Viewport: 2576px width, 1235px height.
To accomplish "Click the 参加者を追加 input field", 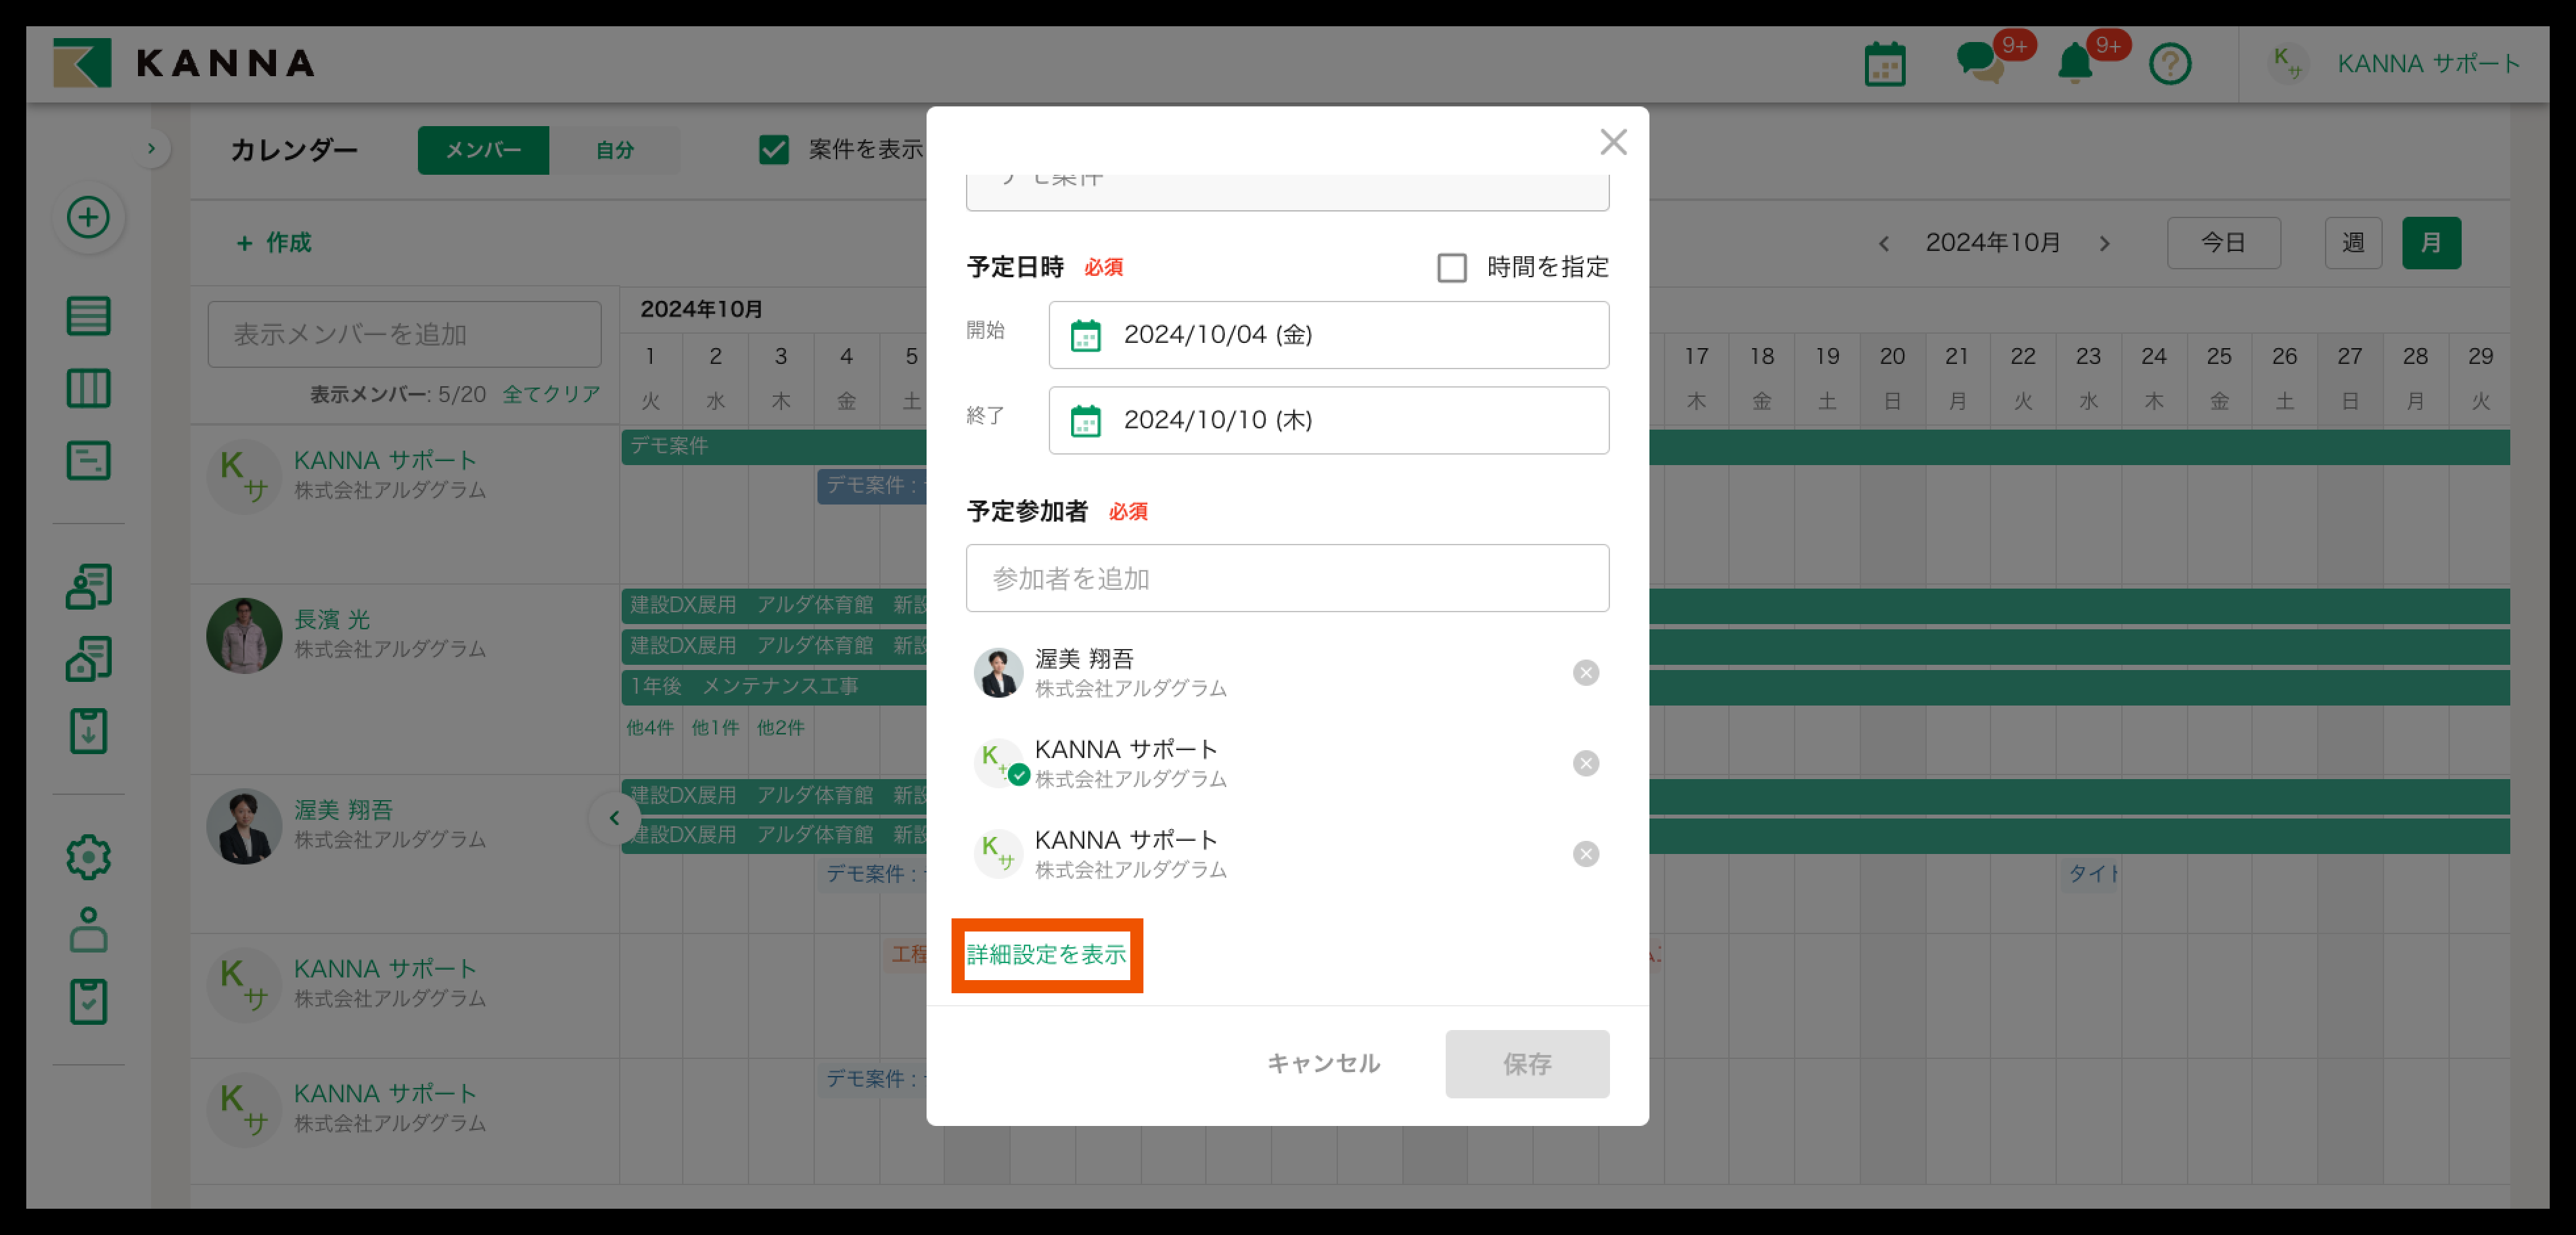I will coord(1287,578).
